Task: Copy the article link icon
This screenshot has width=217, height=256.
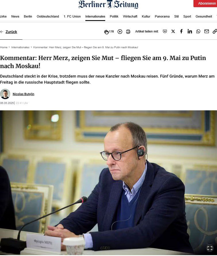Action: coord(215,31)
